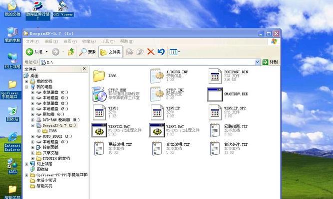Select the 光盘说明.TXT document icon
This screenshot has width=333, height=199.
coord(157,148)
